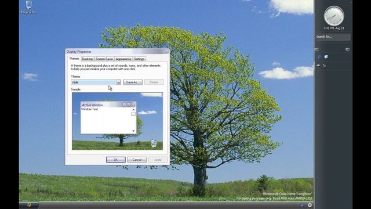Click the green arrow icon in the sidebar
Screen dimensions: 371x209
pos(325,66)
